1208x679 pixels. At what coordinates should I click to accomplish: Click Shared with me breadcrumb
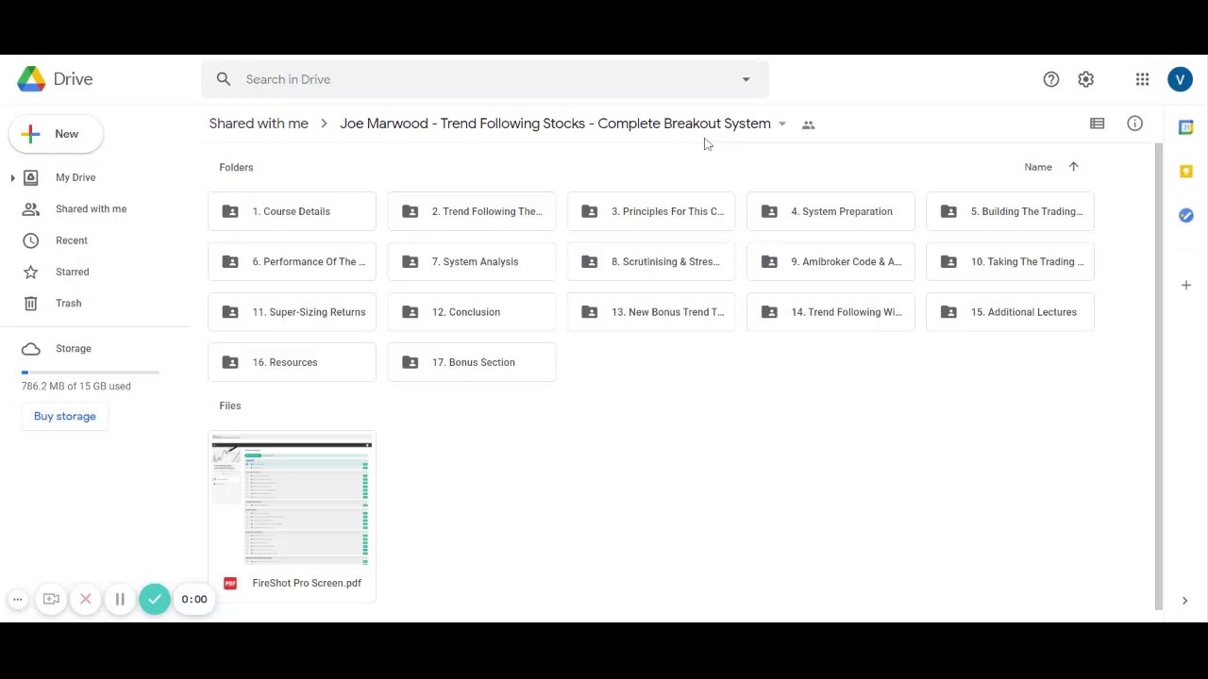[x=259, y=124]
